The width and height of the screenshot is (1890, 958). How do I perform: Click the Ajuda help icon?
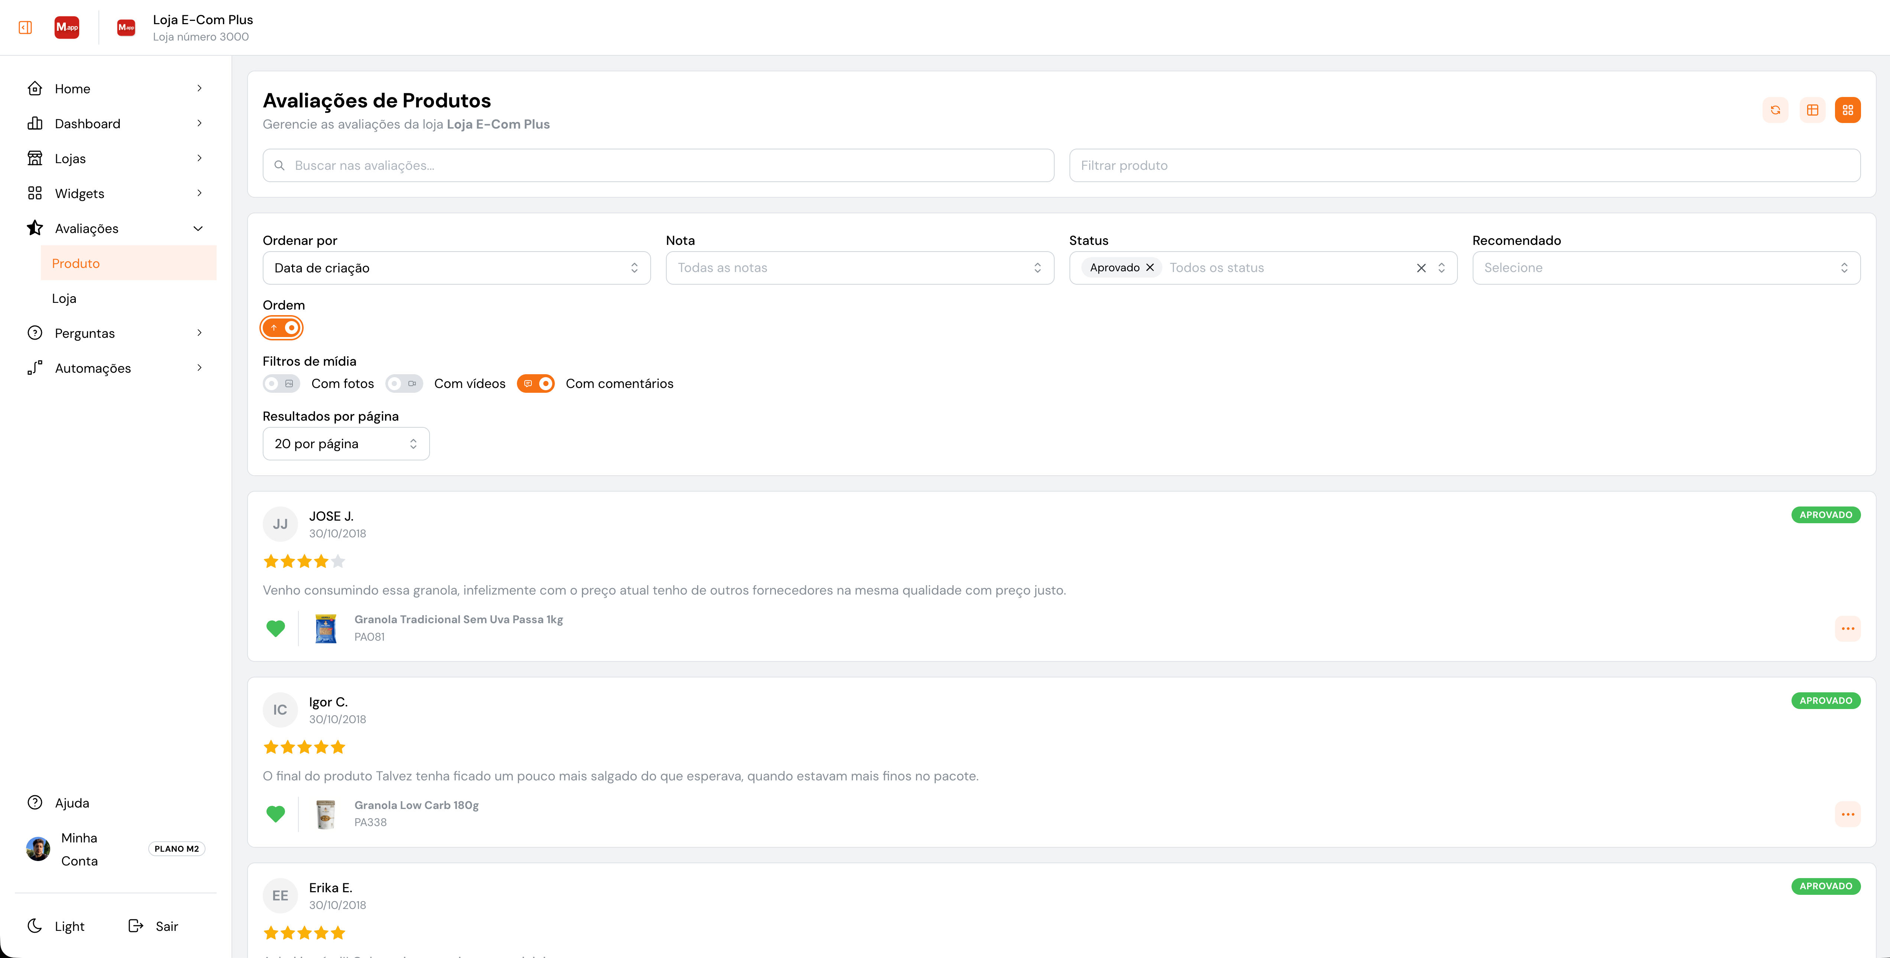click(x=35, y=803)
